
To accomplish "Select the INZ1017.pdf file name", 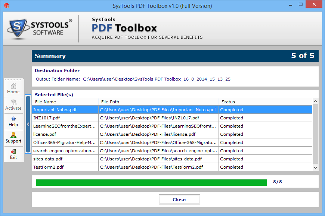I will click(x=46, y=118).
